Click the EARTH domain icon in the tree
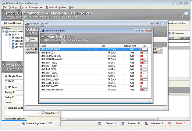 9,34
